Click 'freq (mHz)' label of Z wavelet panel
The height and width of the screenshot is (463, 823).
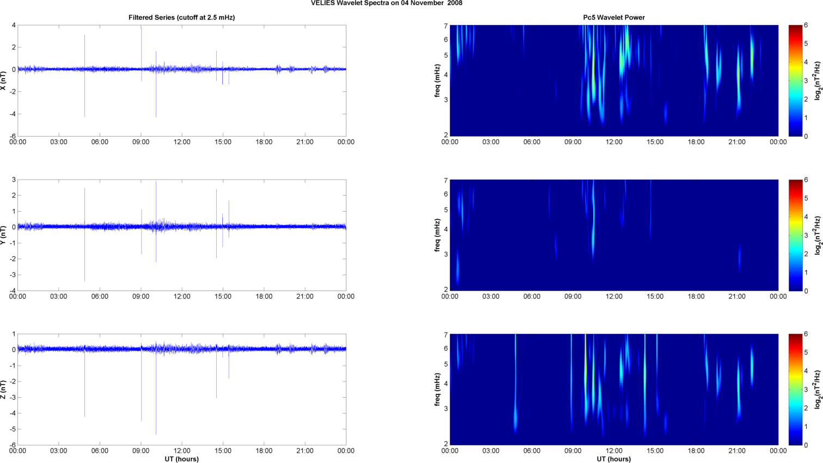(437, 390)
